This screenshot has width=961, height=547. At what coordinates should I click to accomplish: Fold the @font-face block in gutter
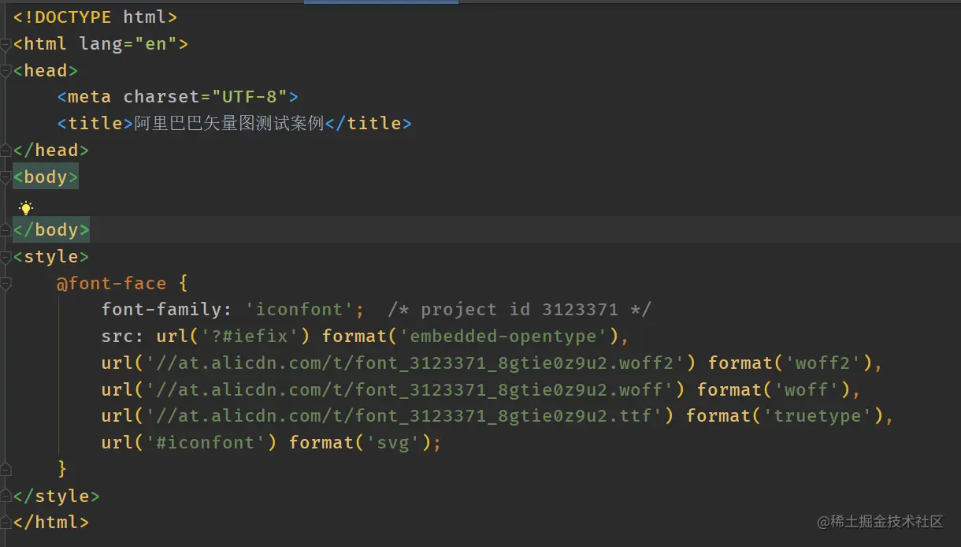click(6, 284)
